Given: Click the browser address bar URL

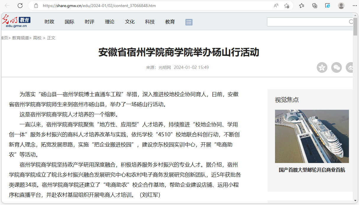Looking at the screenshot, I should 99,6.
